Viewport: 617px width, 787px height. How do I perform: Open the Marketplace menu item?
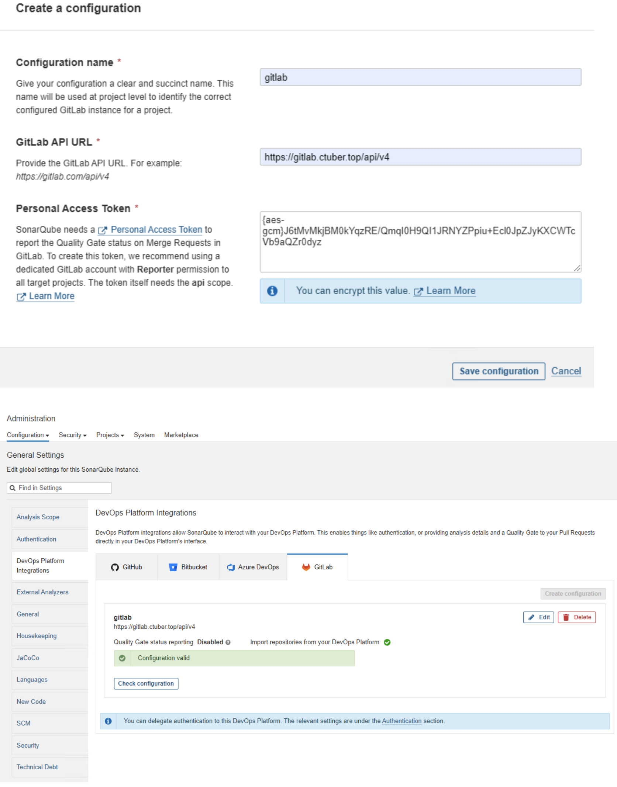point(181,435)
